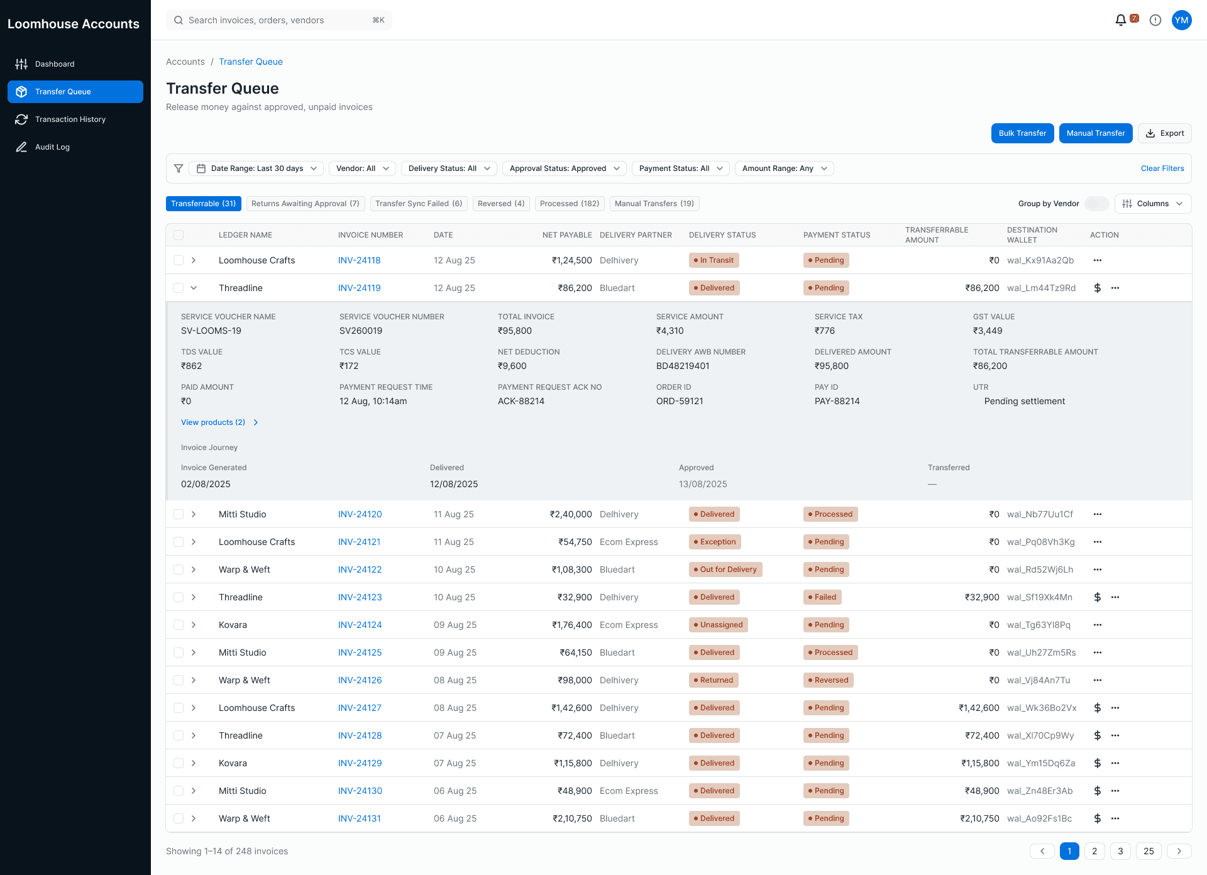The height and width of the screenshot is (875, 1207).
Task: Switch to the Reversed tab
Action: 501,204
